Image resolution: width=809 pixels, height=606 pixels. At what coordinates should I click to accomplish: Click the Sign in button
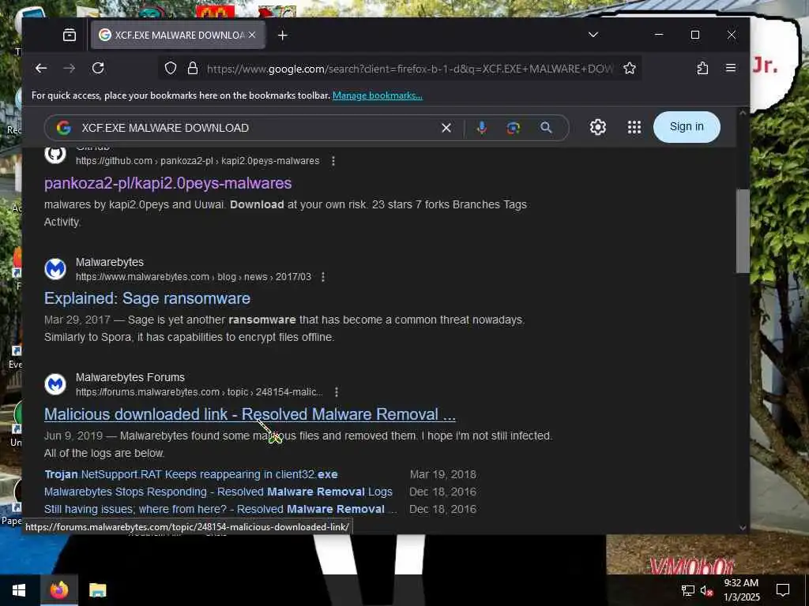(x=687, y=127)
